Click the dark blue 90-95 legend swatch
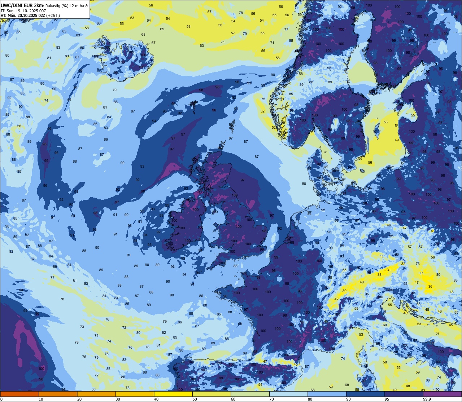 tap(365, 394)
